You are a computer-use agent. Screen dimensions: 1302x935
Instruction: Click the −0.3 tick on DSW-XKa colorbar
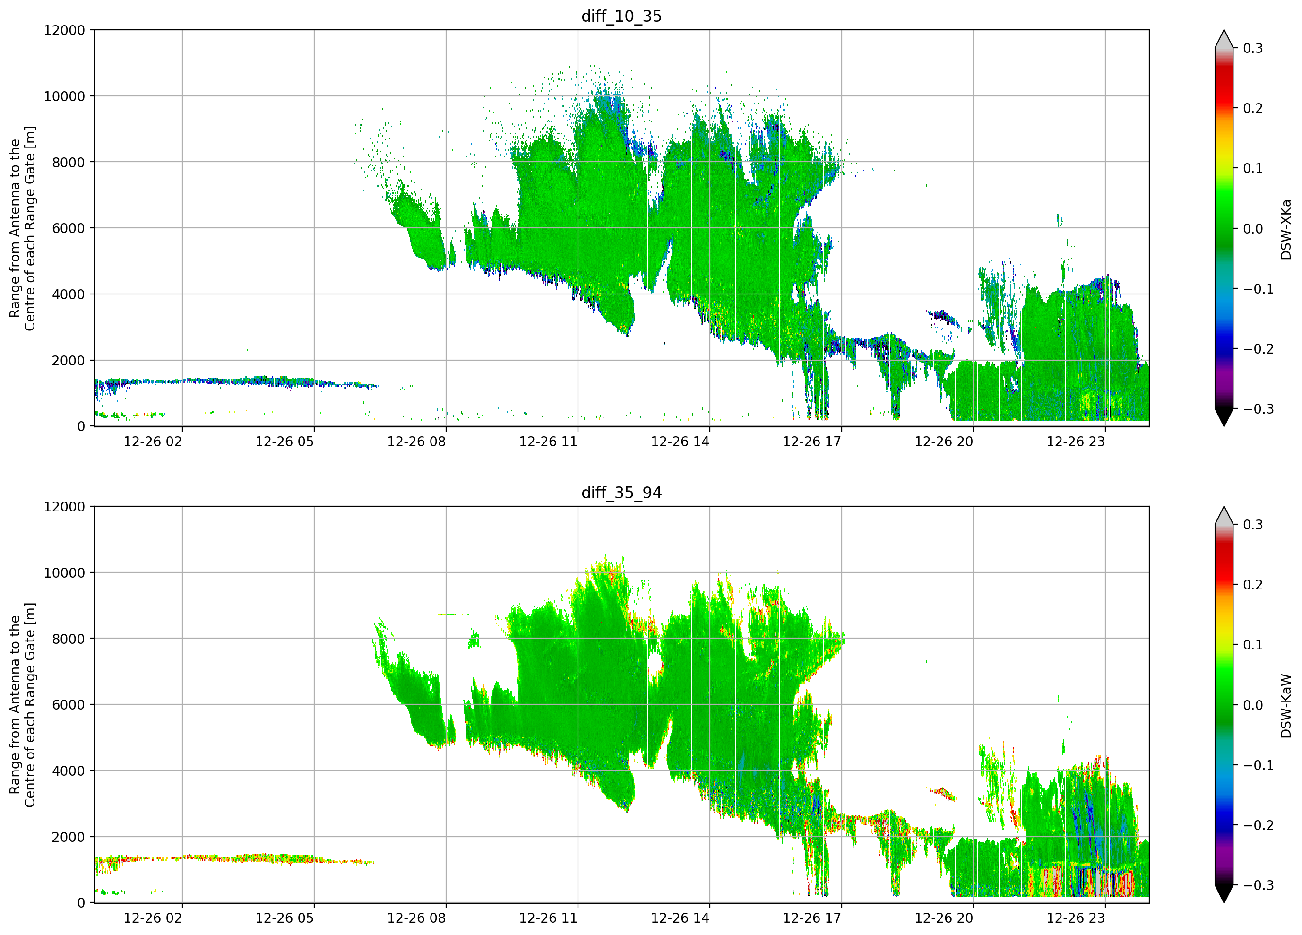click(x=1259, y=409)
